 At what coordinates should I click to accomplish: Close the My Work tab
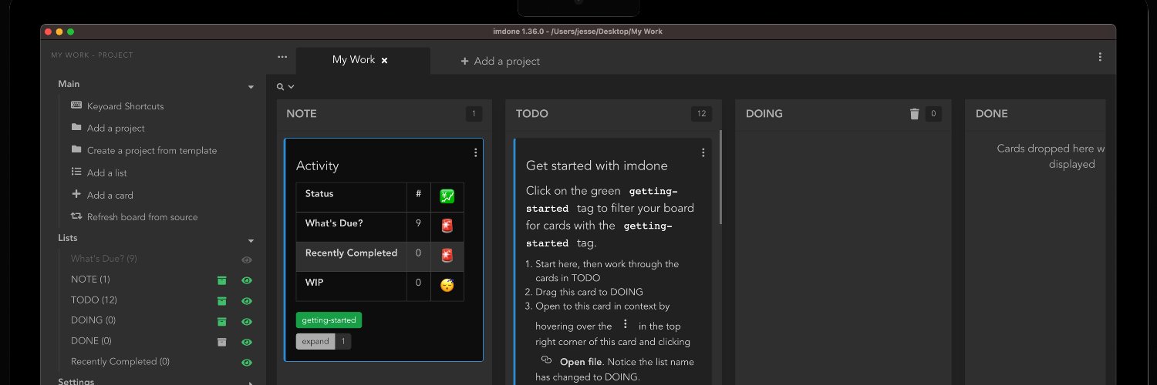384,60
